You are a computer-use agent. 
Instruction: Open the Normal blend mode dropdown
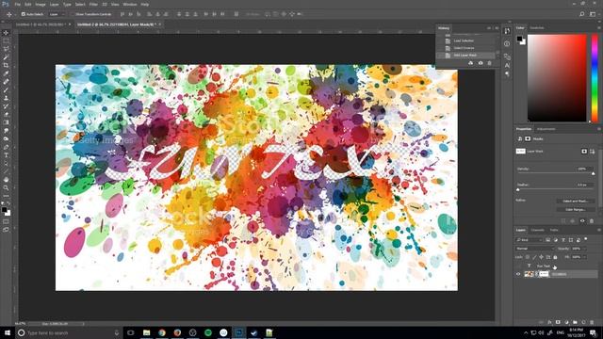(534, 249)
